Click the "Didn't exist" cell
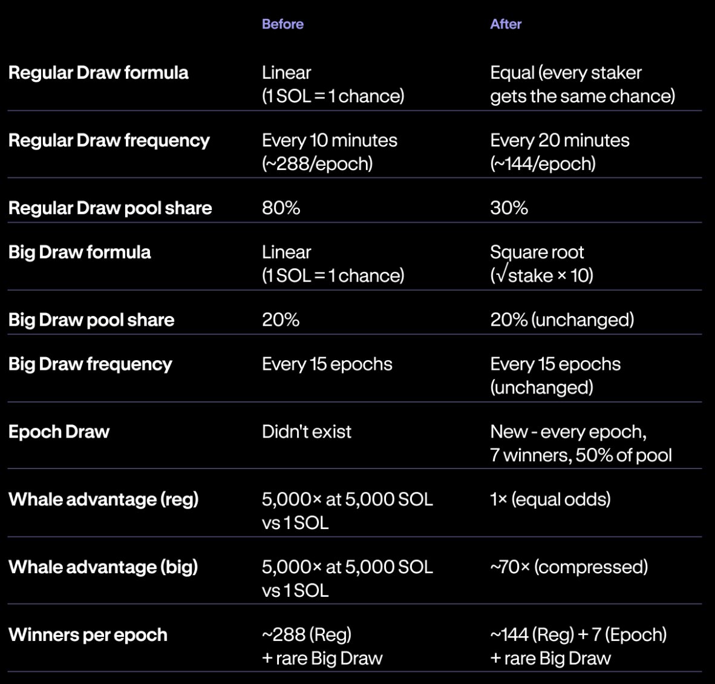715x684 pixels. pos(306,432)
